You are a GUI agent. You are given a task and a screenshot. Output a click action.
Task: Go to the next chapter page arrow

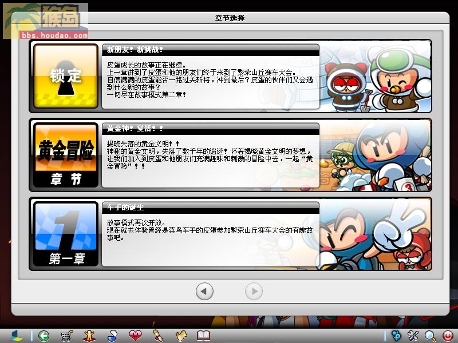[254, 291]
